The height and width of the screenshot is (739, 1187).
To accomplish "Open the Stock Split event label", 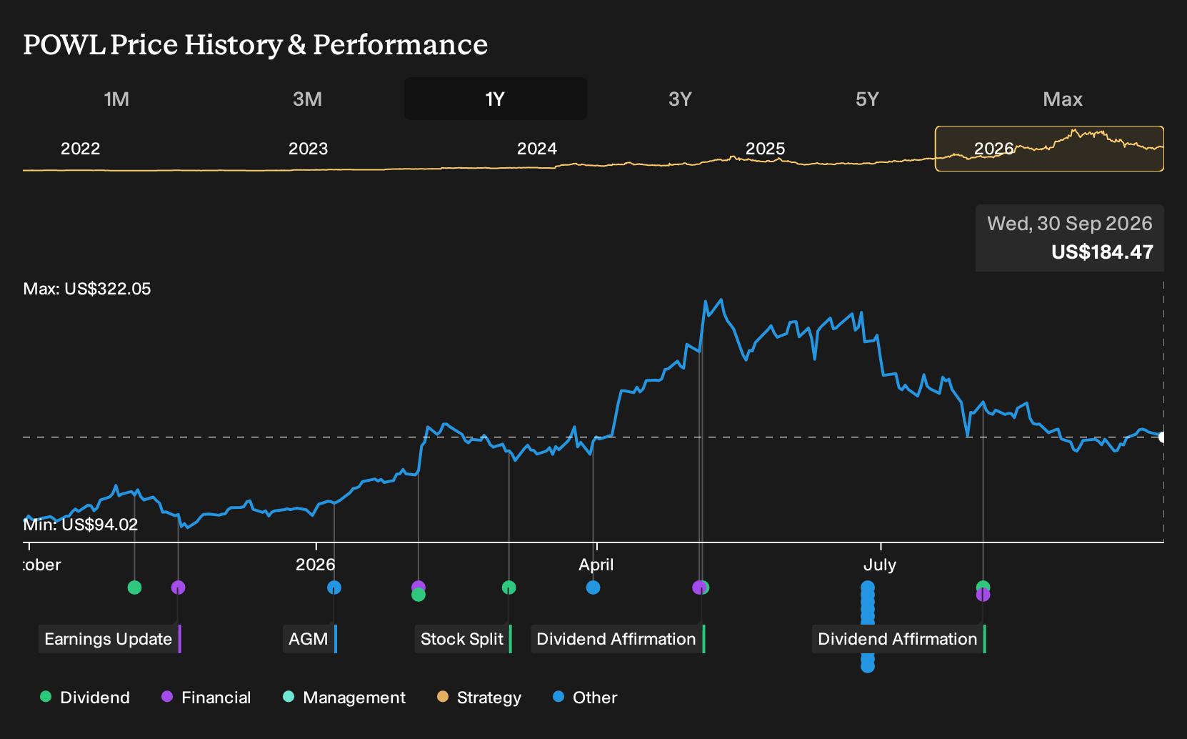I will pos(463,639).
